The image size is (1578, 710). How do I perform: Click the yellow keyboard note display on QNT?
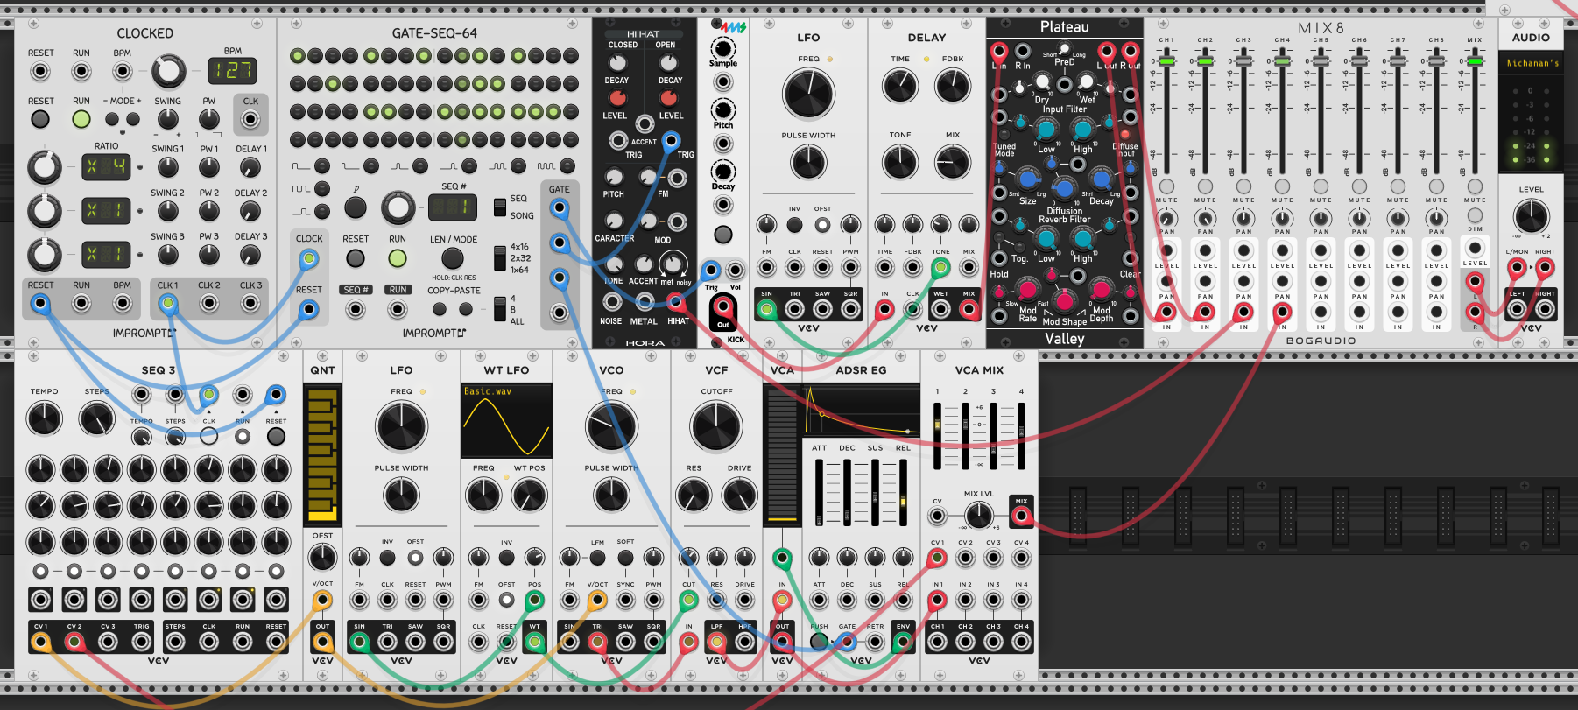(x=322, y=455)
